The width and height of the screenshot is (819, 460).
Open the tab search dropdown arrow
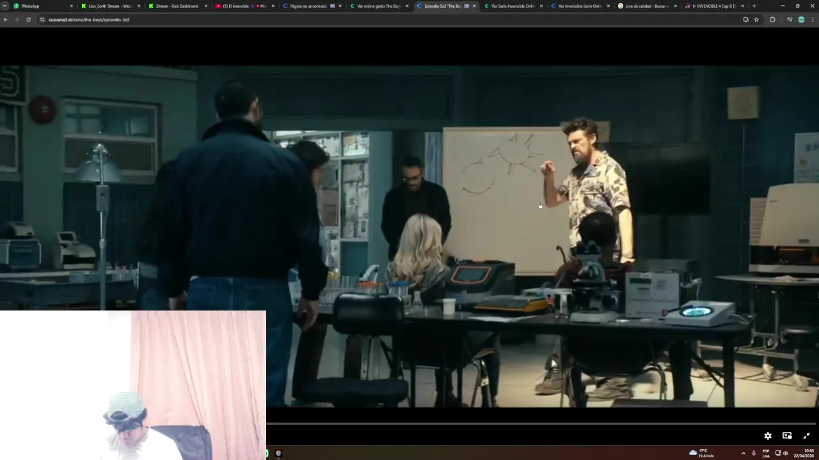(4, 6)
